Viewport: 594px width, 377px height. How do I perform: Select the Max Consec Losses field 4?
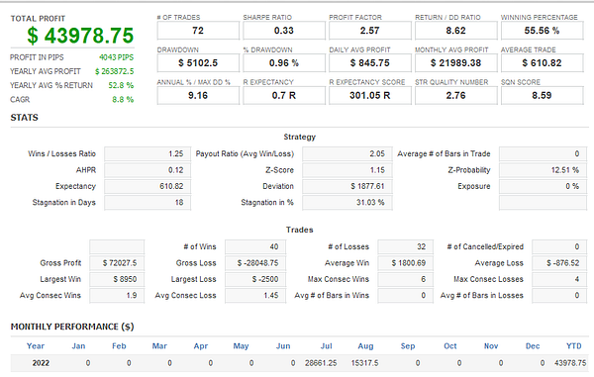click(x=559, y=280)
